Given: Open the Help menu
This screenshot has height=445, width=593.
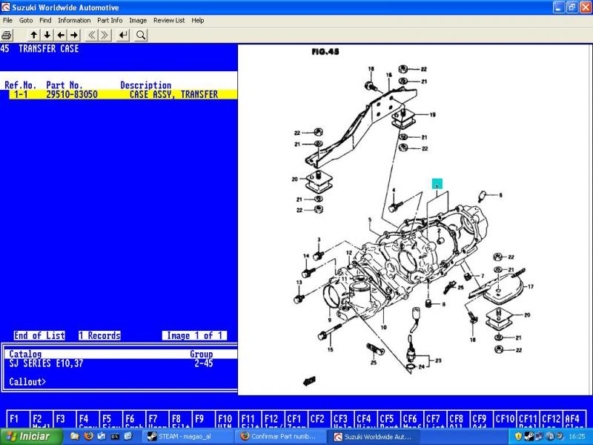Looking at the screenshot, I should click(198, 21).
